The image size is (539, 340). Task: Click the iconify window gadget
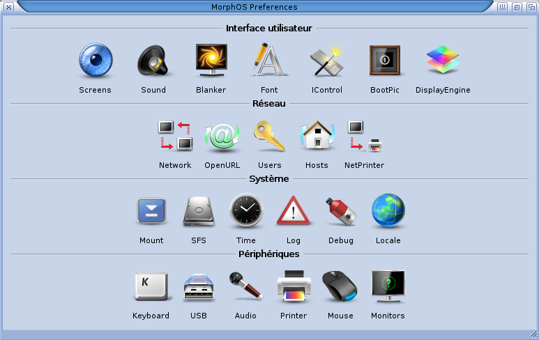click(502, 7)
